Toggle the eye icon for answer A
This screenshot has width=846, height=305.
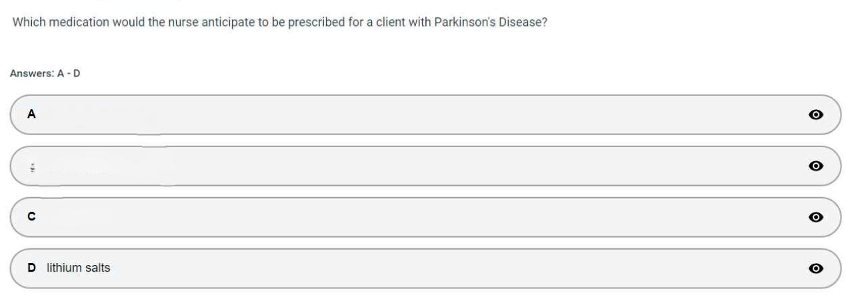815,115
